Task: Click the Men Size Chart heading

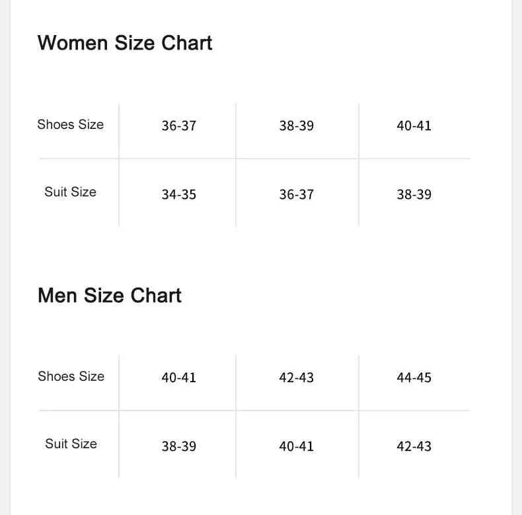Action: [x=110, y=295]
